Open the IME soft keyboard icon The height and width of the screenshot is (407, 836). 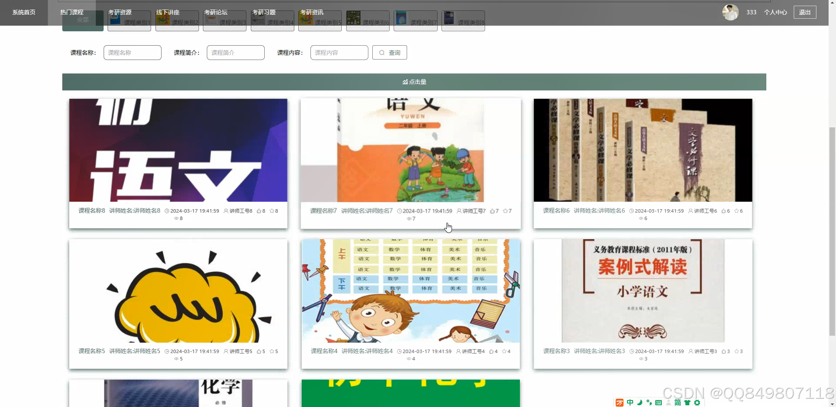click(x=658, y=403)
